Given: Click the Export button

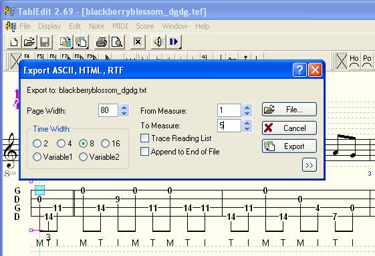Looking at the screenshot, I should (x=289, y=146).
